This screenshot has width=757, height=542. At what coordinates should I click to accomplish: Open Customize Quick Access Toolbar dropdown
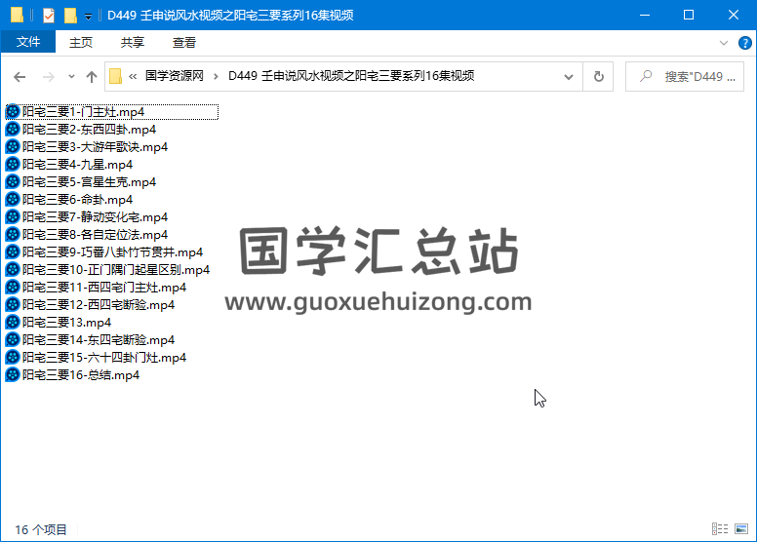(88, 17)
